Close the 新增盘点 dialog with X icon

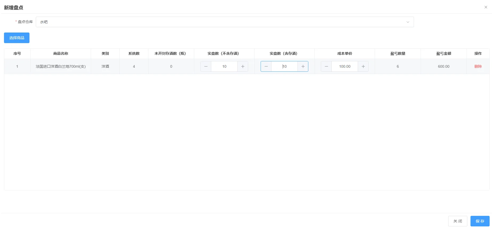[x=486, y=7]
